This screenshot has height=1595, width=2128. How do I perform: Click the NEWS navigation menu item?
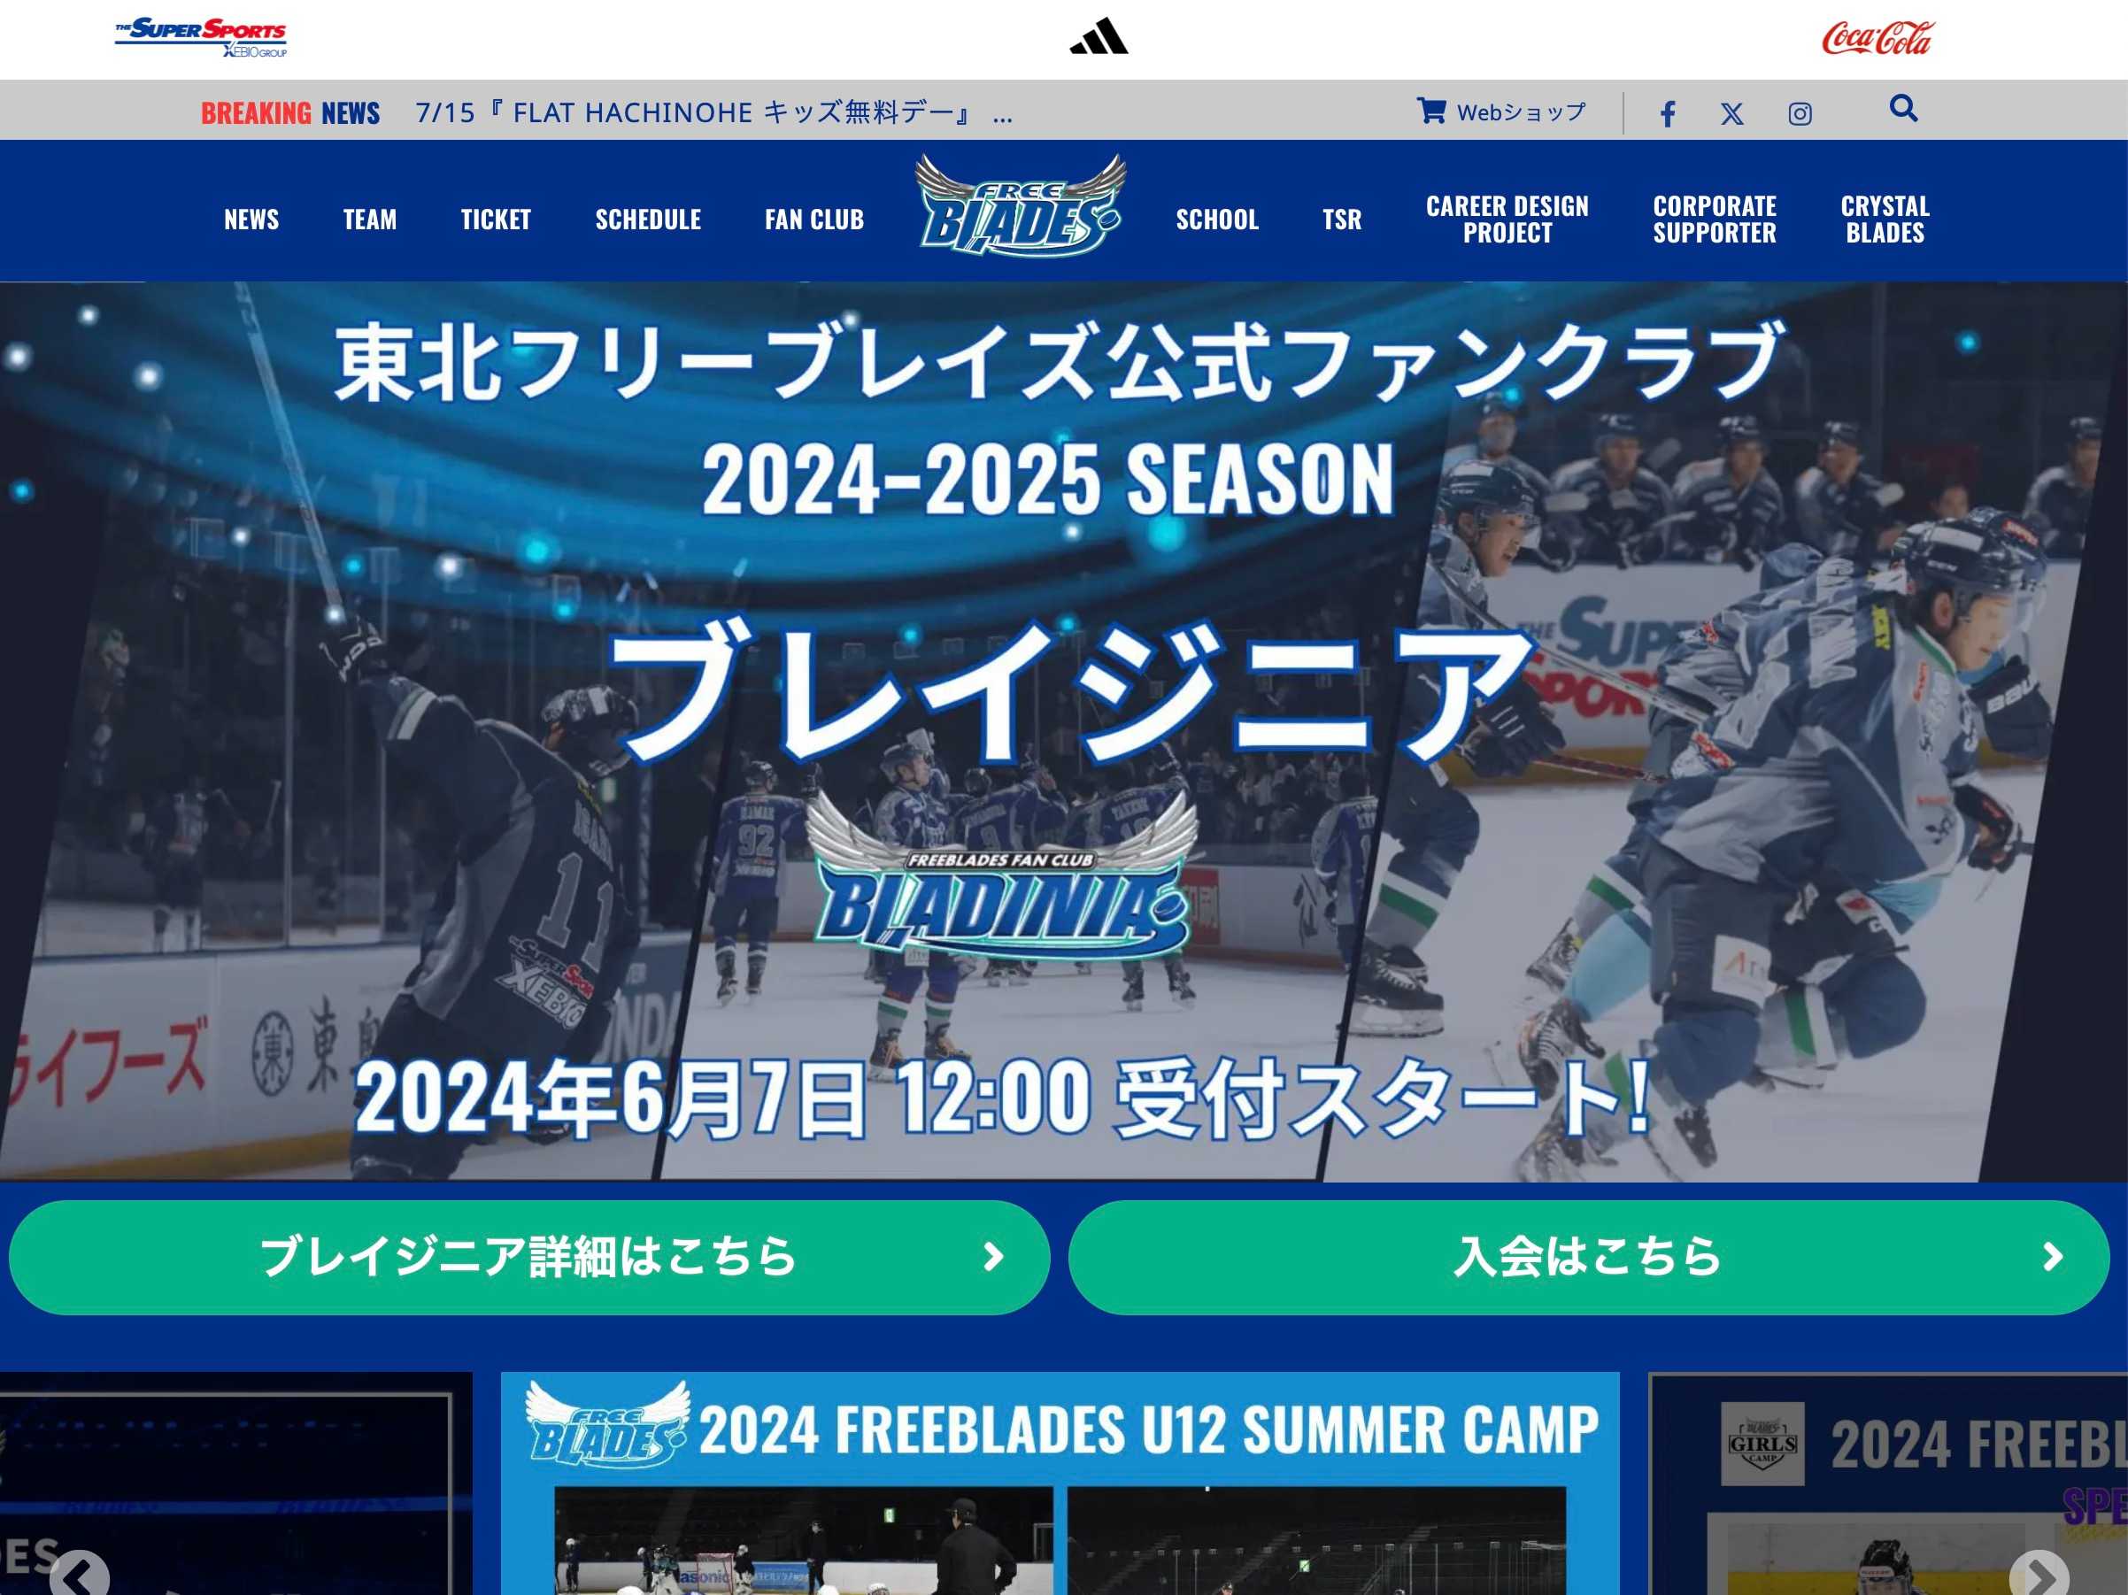tap(253, 216)
